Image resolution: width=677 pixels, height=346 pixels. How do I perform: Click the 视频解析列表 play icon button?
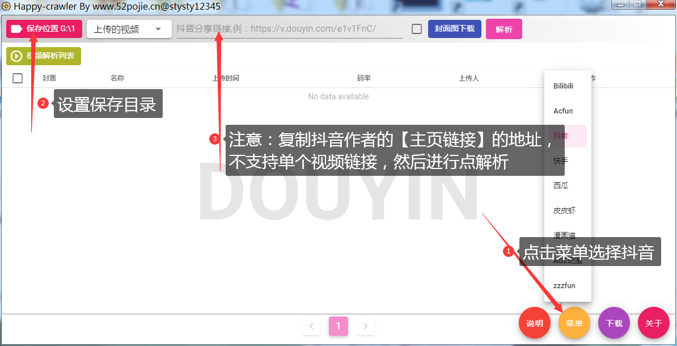point(44,56)
